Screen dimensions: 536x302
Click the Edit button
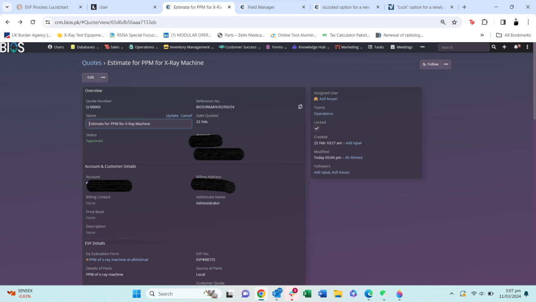point(91,77)
